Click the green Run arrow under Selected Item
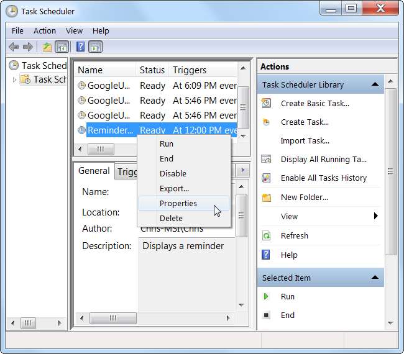 point(267,297)
